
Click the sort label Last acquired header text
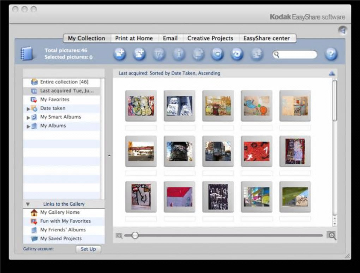coord(169,73)
